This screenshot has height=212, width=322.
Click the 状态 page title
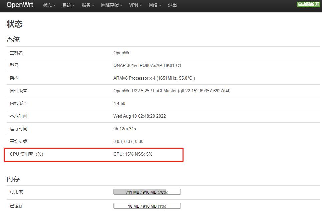click(14, 24)
